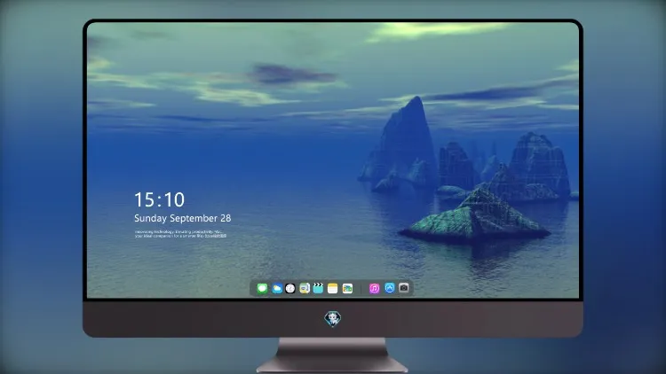The height and width of the screenshot is (374, 666).
Task: Open the photo gallery app in dock
Action: pos(347,289)
